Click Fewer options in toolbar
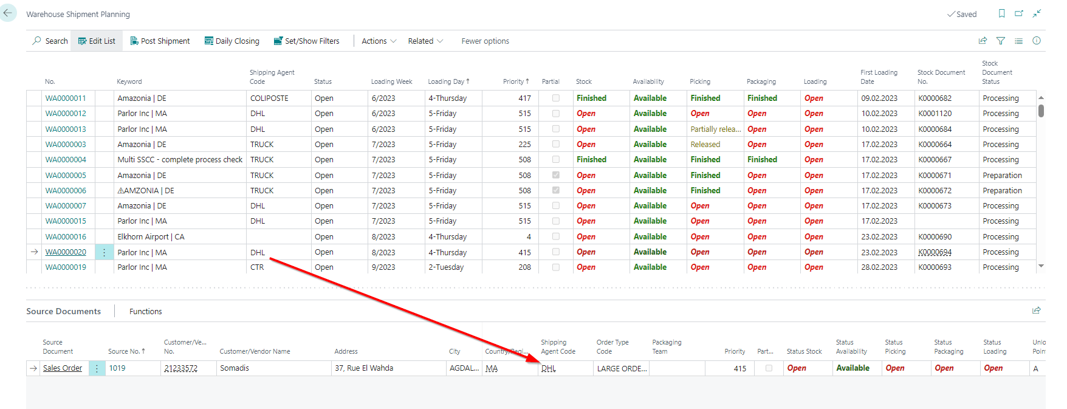Screen dimensions: 1067x409 [485, 41]
